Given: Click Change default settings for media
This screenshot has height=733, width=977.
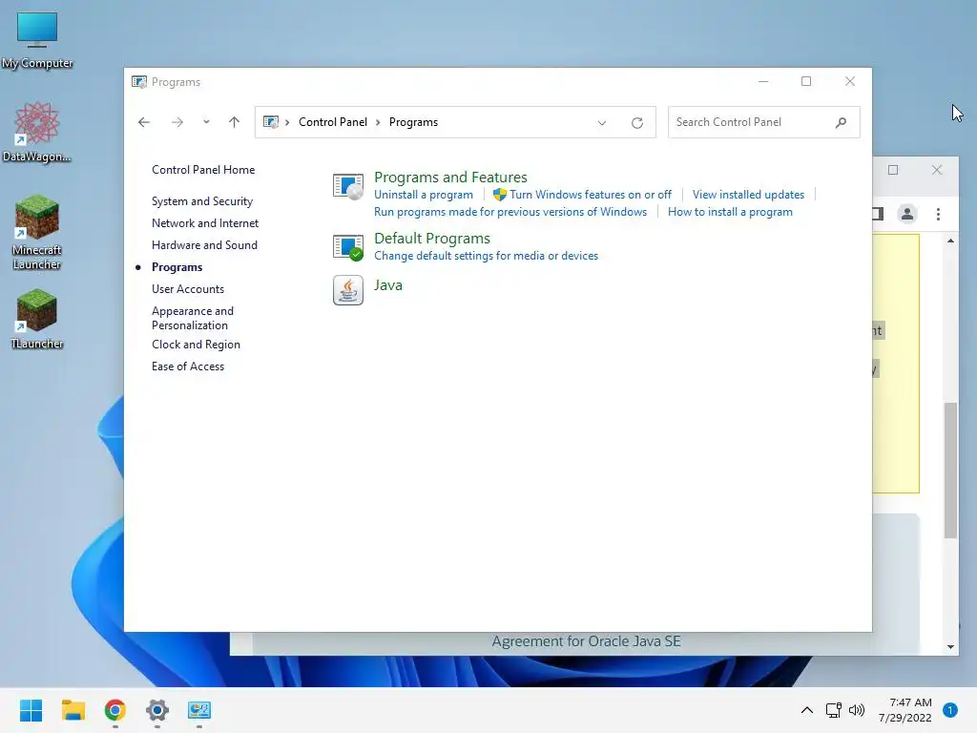Looking at the screenshot, I should click(486, 256).
